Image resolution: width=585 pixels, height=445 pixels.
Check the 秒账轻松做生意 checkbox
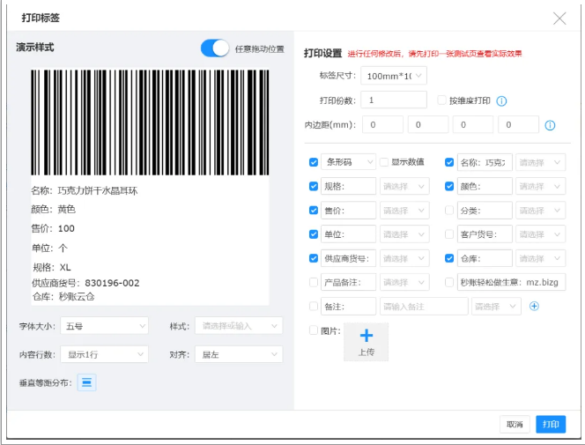(x=449, y=282)
